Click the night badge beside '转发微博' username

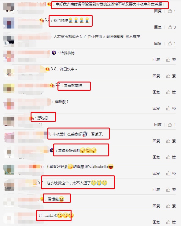tap(54, 53)
